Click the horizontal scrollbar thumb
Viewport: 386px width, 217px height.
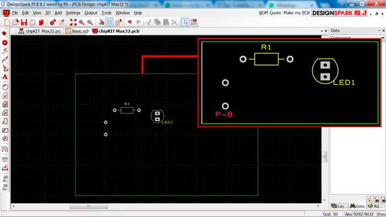pos(89,206)
